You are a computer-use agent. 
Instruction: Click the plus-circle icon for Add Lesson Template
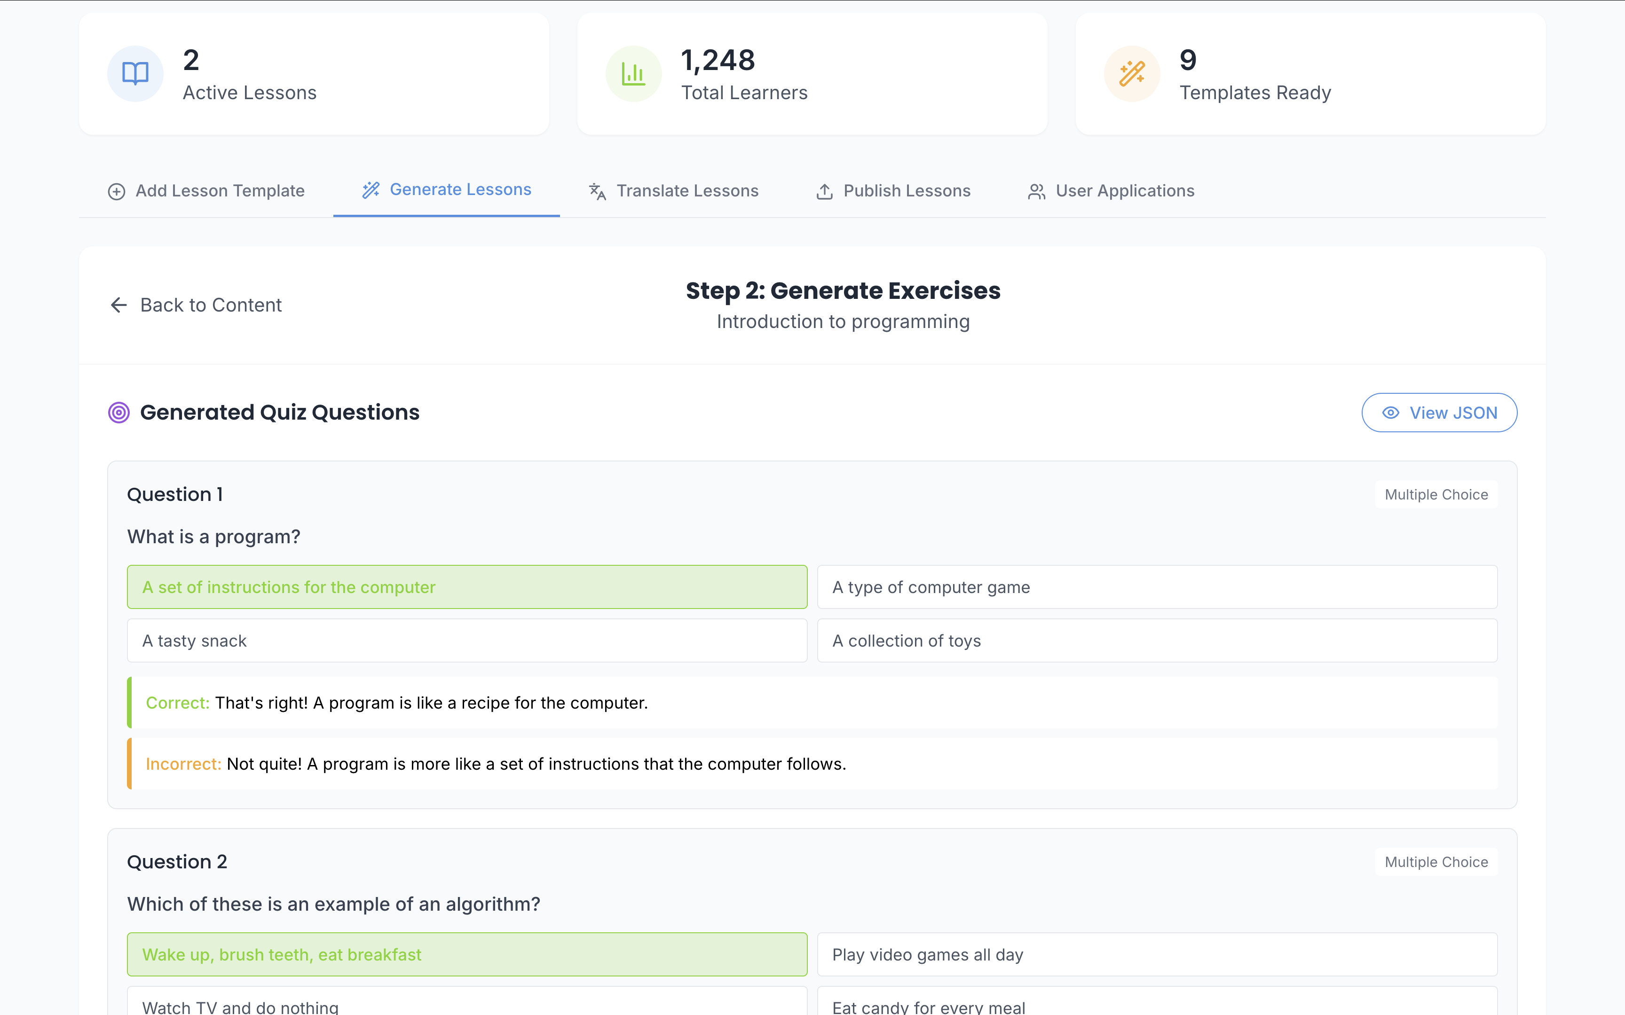[x=116, y=192]
